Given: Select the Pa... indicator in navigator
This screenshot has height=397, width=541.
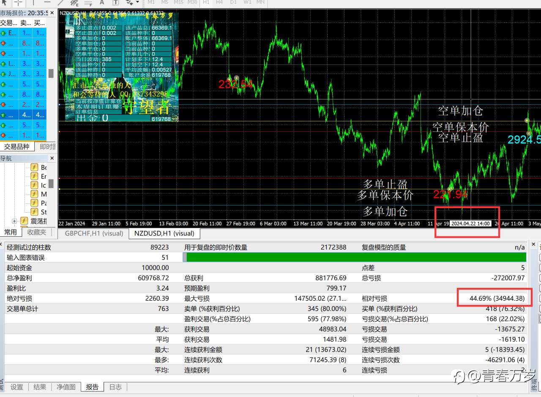Looking at the screenshot, I should [39, 203].
